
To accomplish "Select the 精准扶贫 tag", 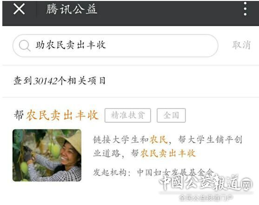I will [x=128, y=116].
